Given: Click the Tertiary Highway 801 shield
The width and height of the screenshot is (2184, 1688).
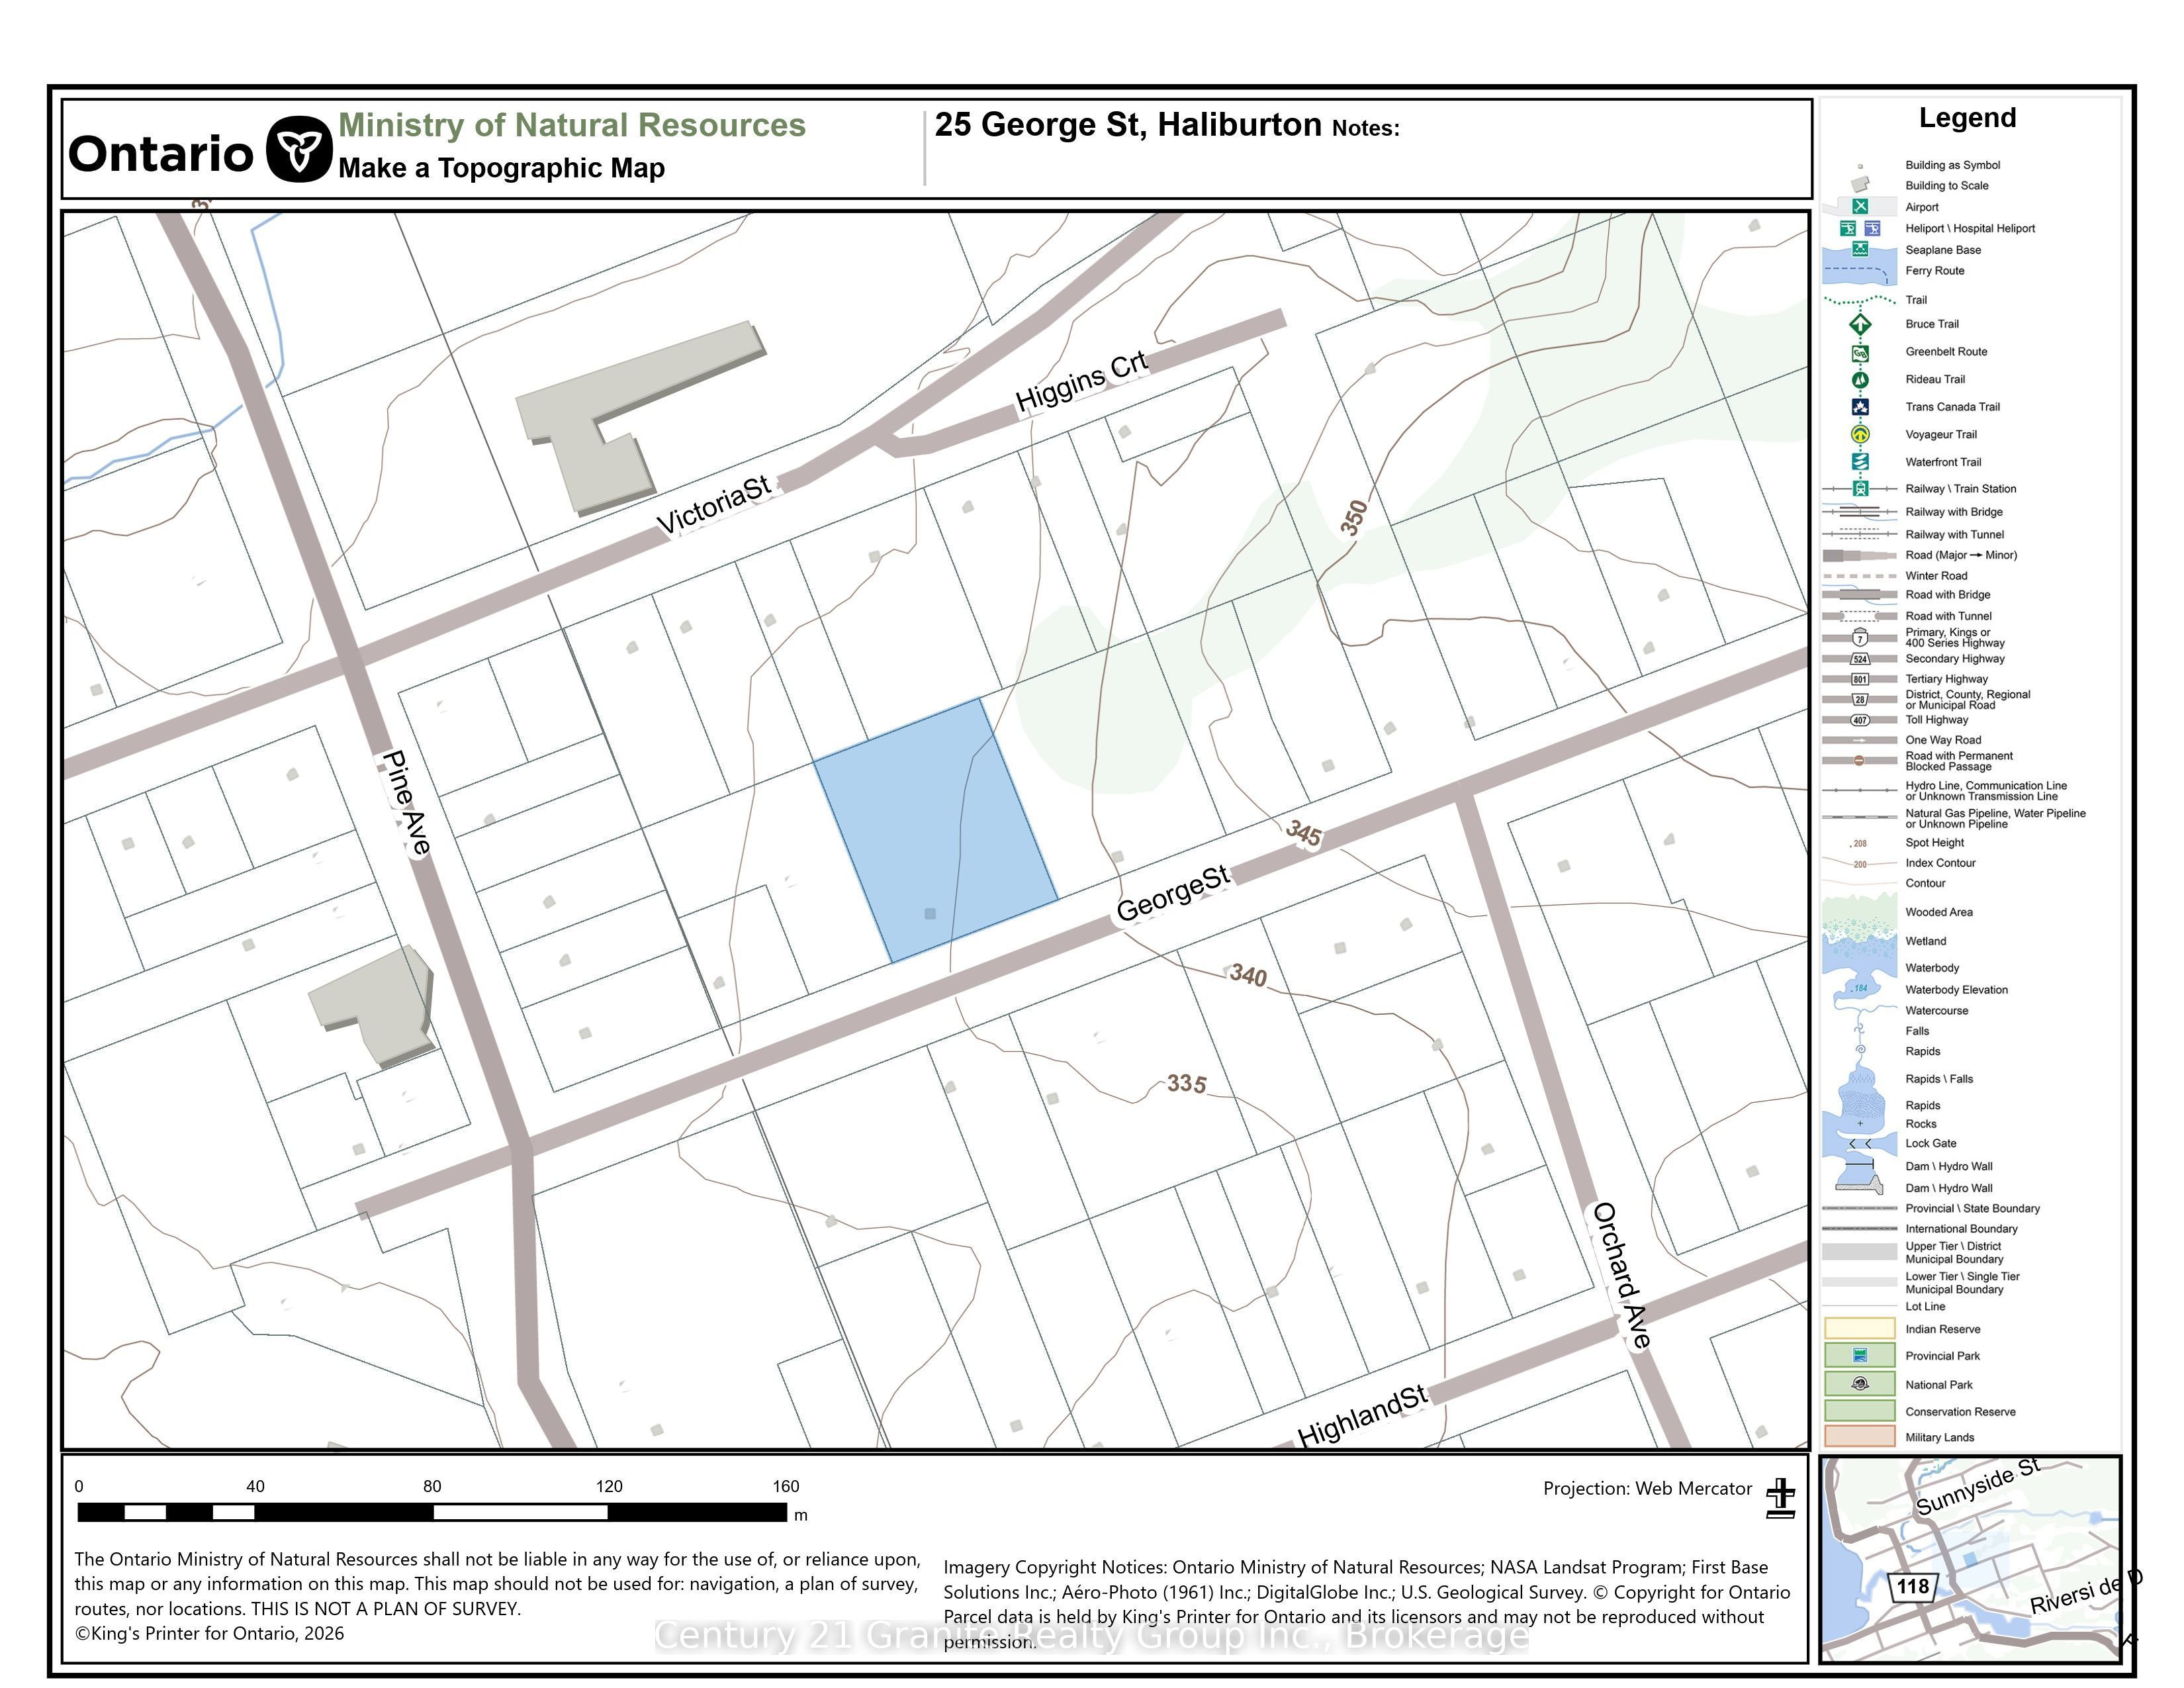Looking at the screenshot, I should click(x=1860, y=679).
